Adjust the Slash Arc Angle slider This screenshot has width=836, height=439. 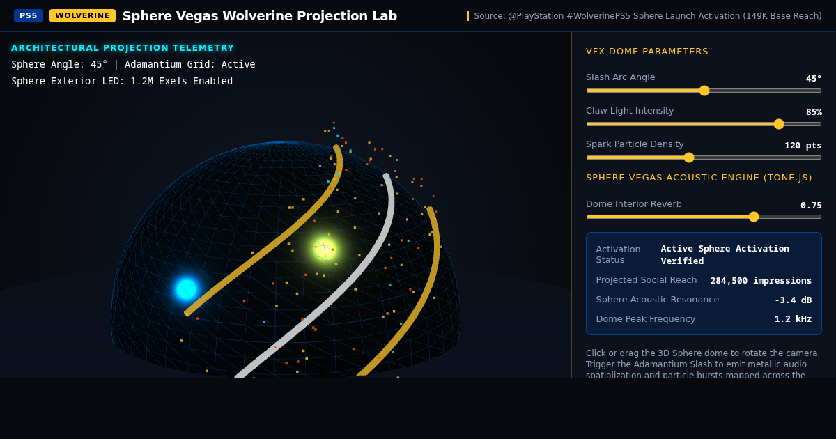(704, 91)
